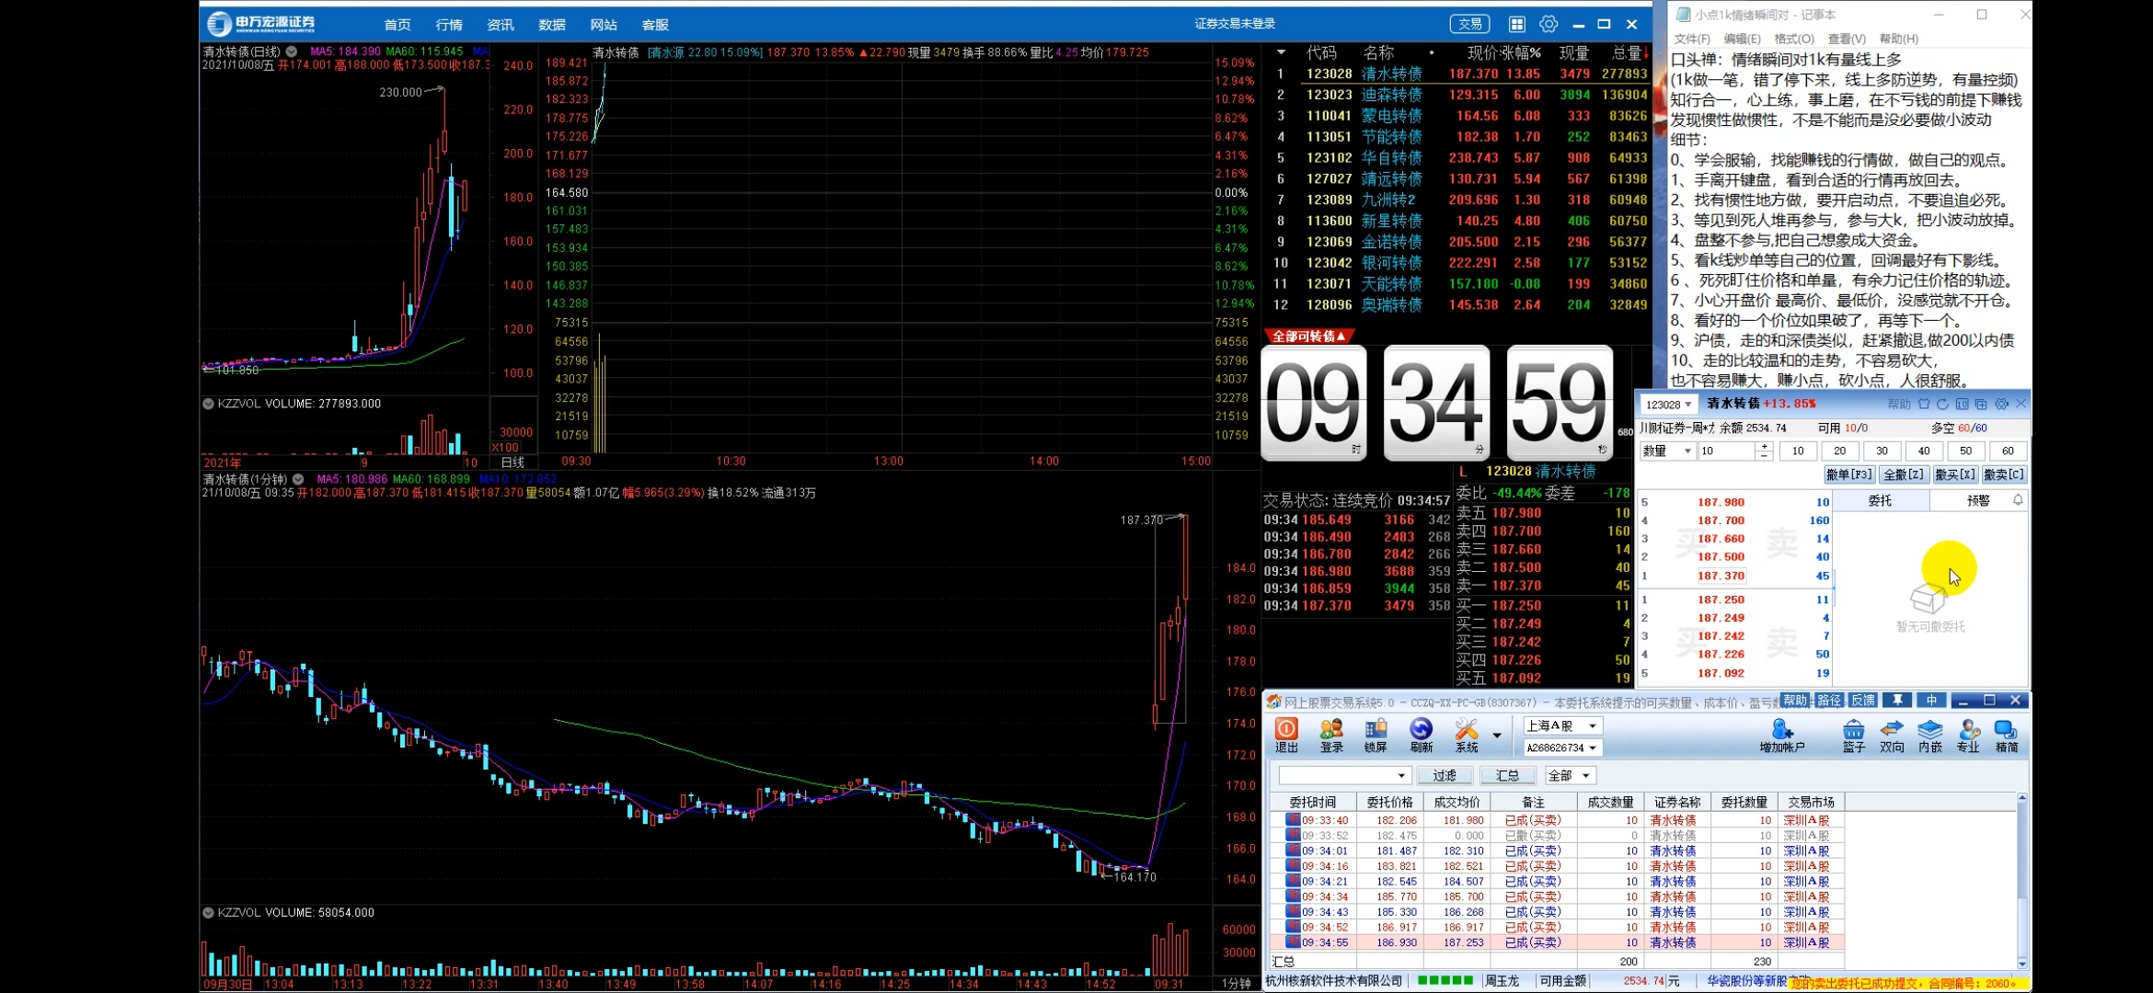Click 系统 tools icon

pos(1467,736)
